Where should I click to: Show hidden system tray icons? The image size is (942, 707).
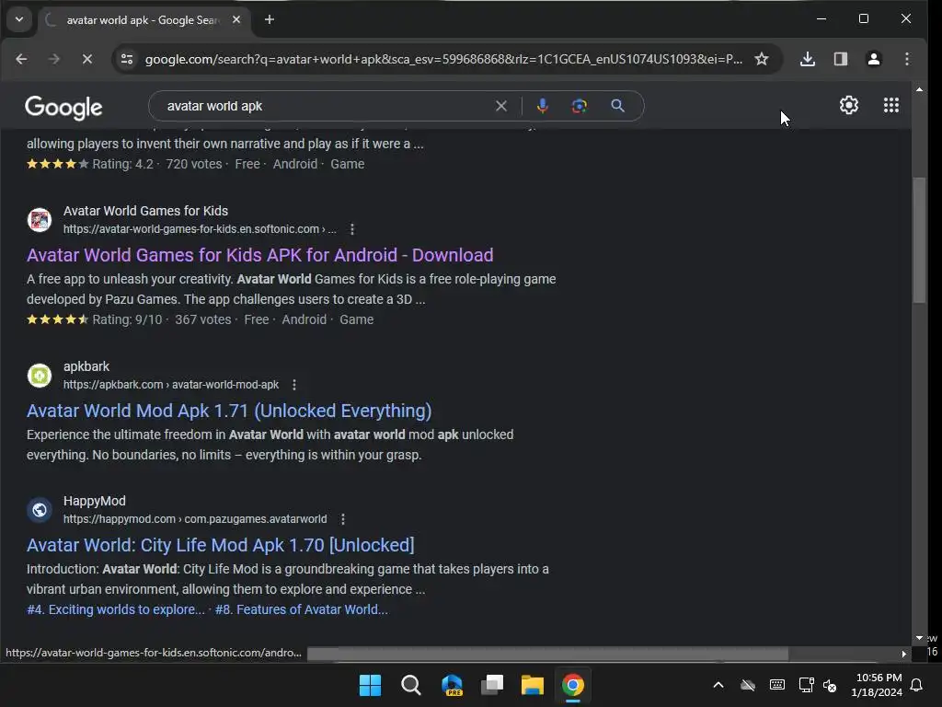click(718, 685)
